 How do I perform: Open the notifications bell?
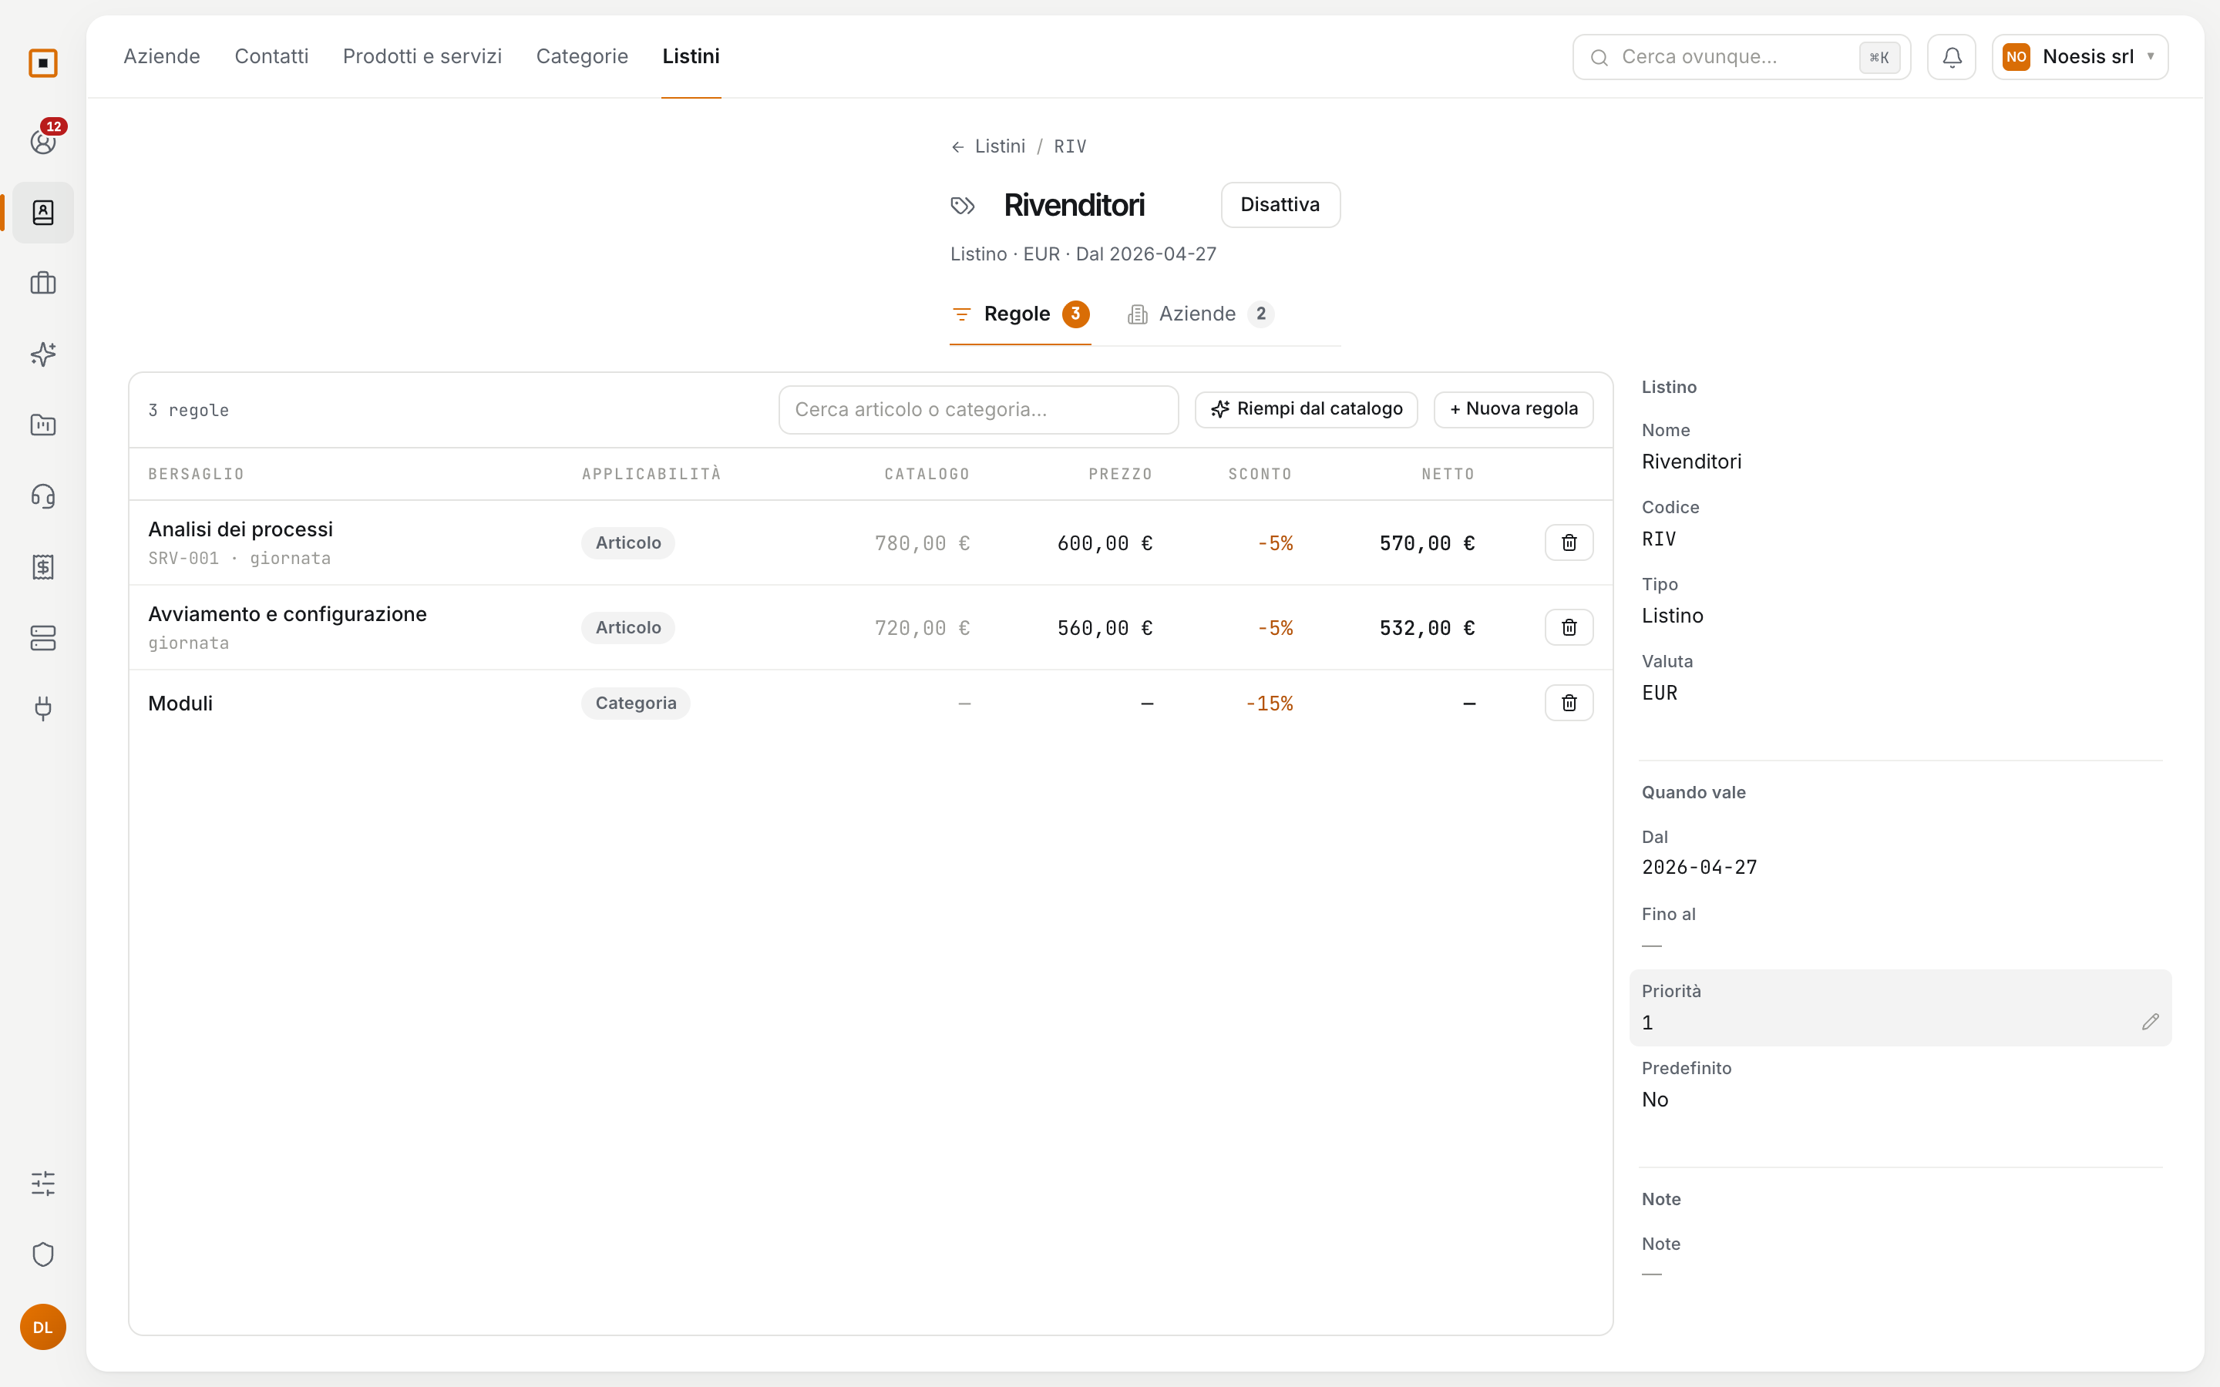point(1952,57)
